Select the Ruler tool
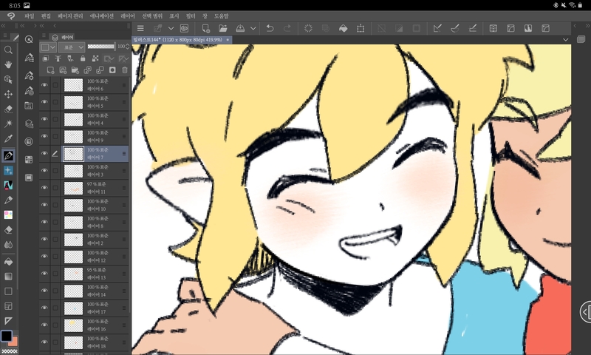591x355 pixels. 8,321
